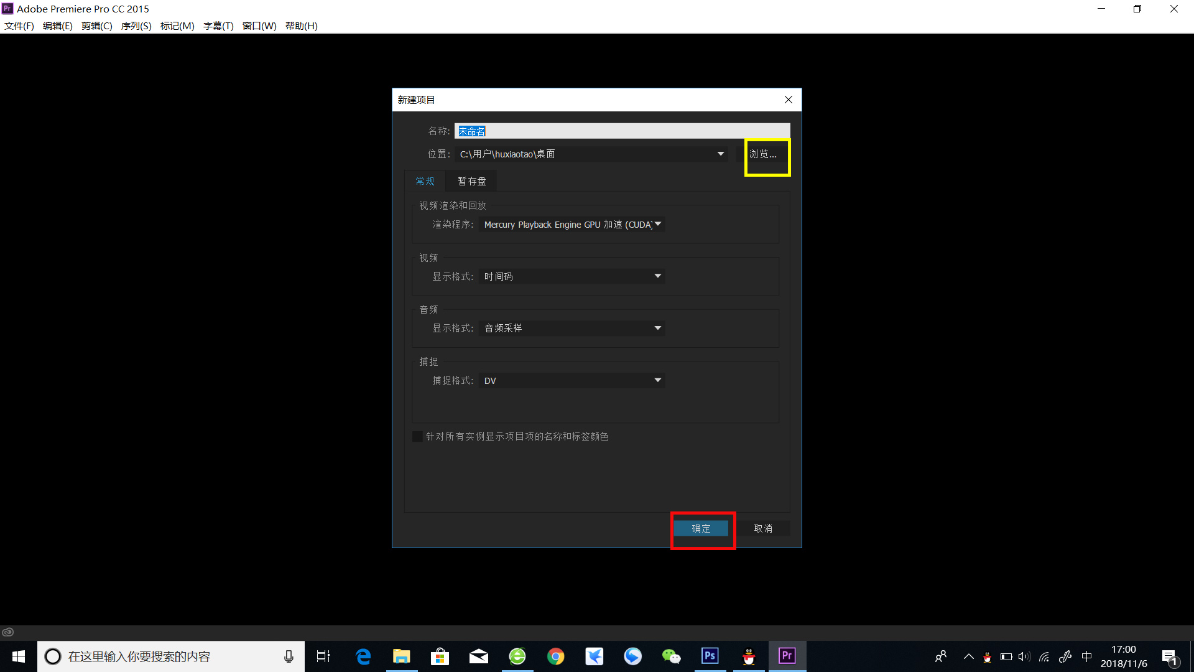Click the Task View icon in taskbar
1194x672 pixels.
[323, 656]
